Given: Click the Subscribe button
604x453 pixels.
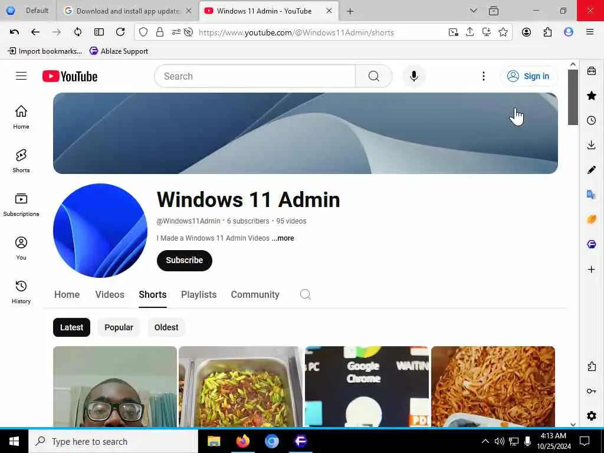Looking at the screenshot, I should tap(185, 260).
